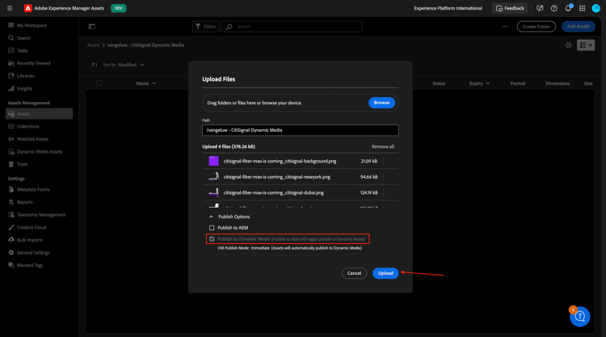Open the user profile avatar

point(596,8)
